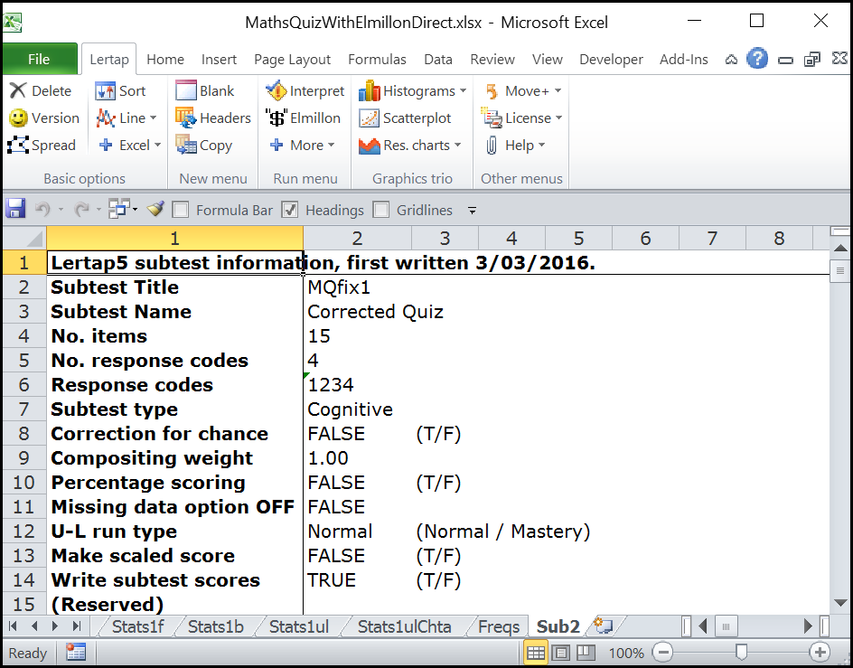Viewport: 853px width, 668px height.
Task: Click the Undo arrow icon
Action: coord(42,209)
